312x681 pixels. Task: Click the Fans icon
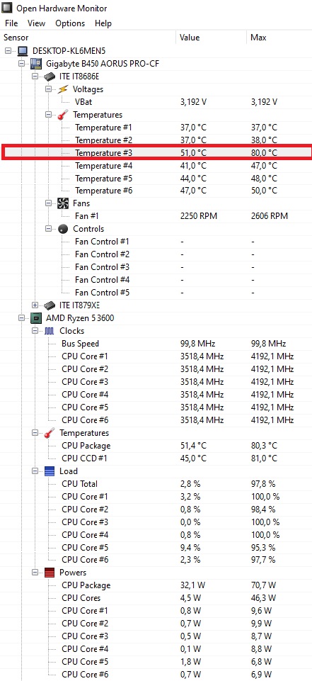point(63,203)
